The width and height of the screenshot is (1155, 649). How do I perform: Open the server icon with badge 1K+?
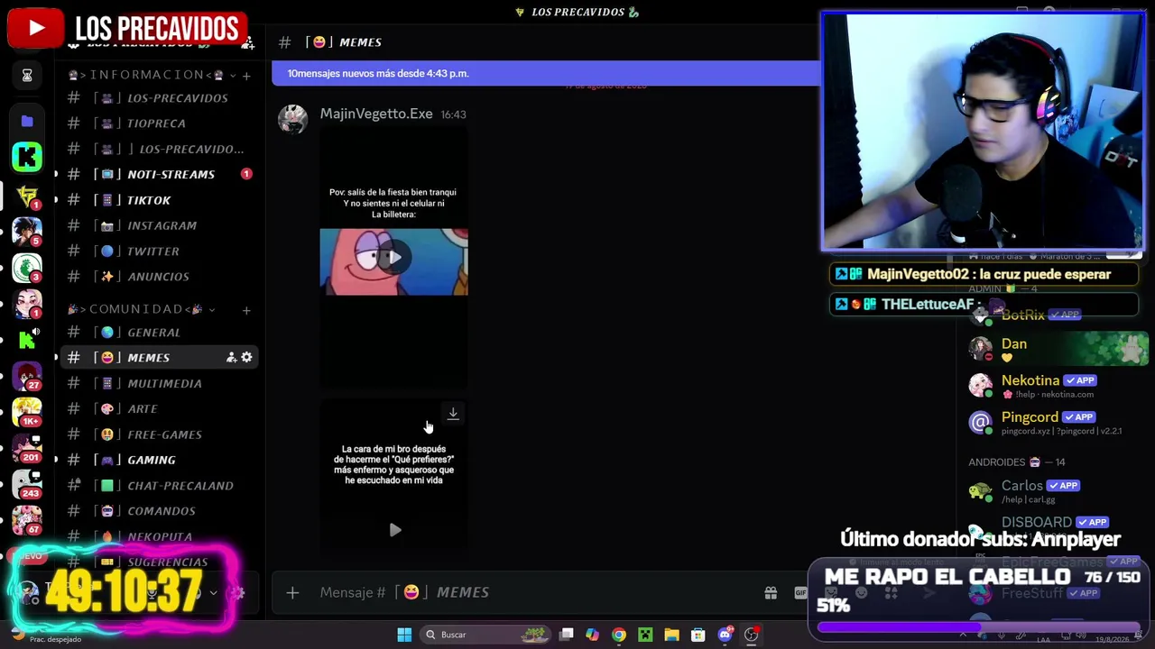(27, 412)
